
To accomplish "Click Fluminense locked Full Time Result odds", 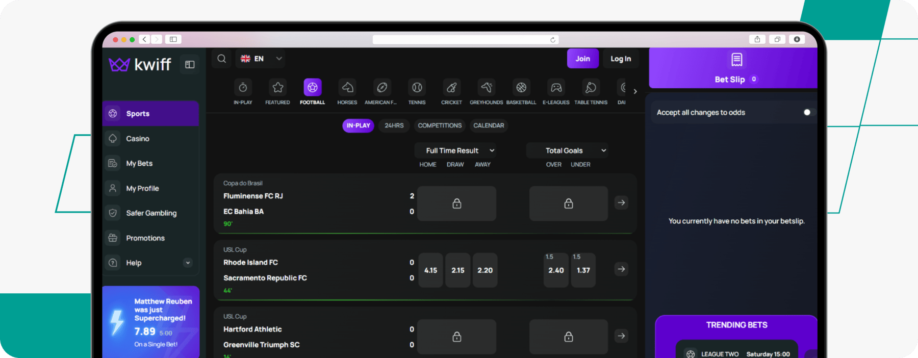I will pyautogui.click(x=456, y=203).
